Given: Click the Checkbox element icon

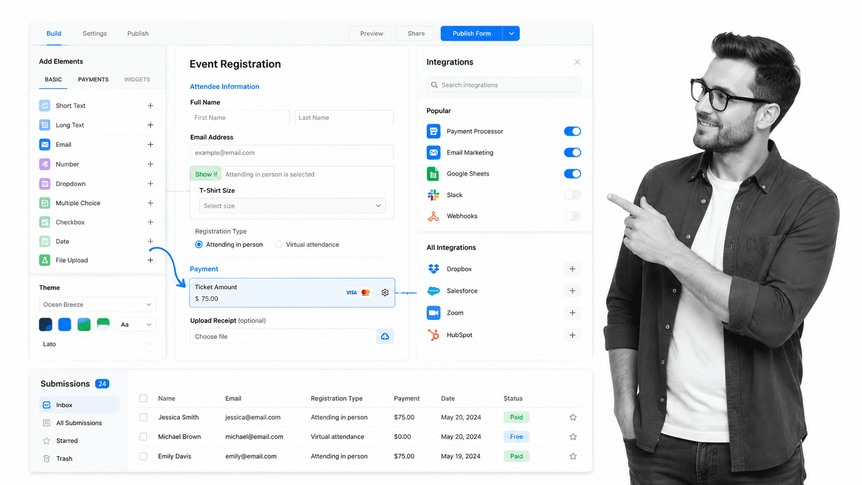Looking at the screenshot, I should [45, 222].
